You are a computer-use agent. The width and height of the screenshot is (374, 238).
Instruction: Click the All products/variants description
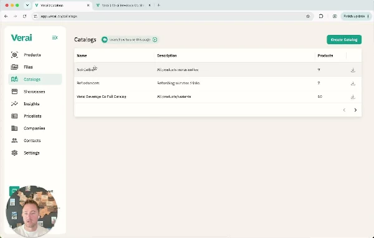174,97
